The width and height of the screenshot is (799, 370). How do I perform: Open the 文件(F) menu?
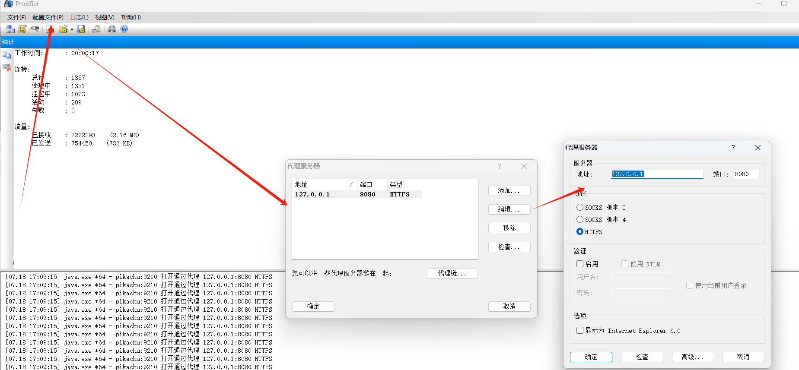pyautogui.click(x=16, y=17)
